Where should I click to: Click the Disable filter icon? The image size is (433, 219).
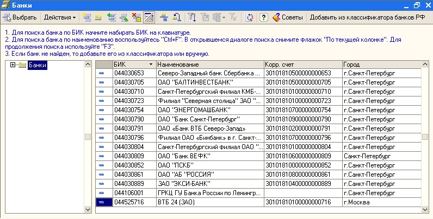coord(233,17)
